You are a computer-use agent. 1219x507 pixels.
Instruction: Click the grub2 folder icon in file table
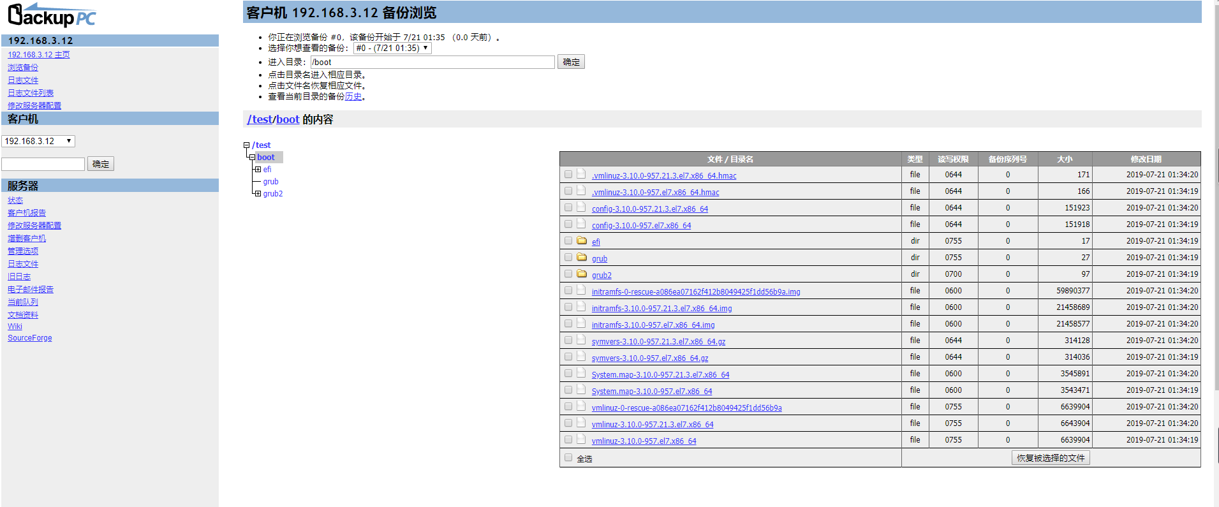tap(582, 274)
